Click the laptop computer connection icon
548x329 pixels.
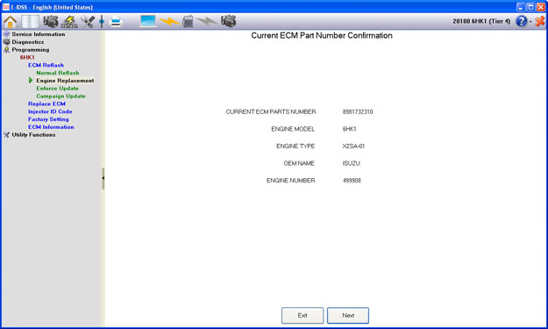click(148, 21)
